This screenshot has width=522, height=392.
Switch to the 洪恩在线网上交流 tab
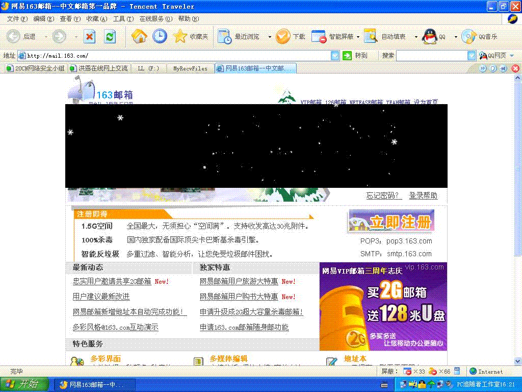coord(99,68)
